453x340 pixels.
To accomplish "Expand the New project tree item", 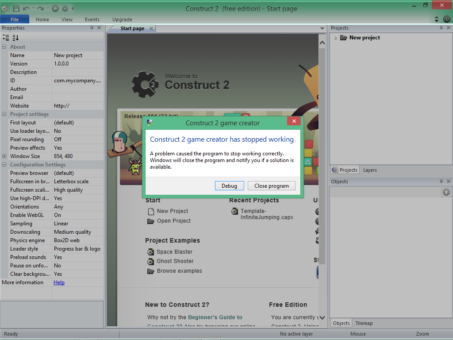I will tap(336, 38).
